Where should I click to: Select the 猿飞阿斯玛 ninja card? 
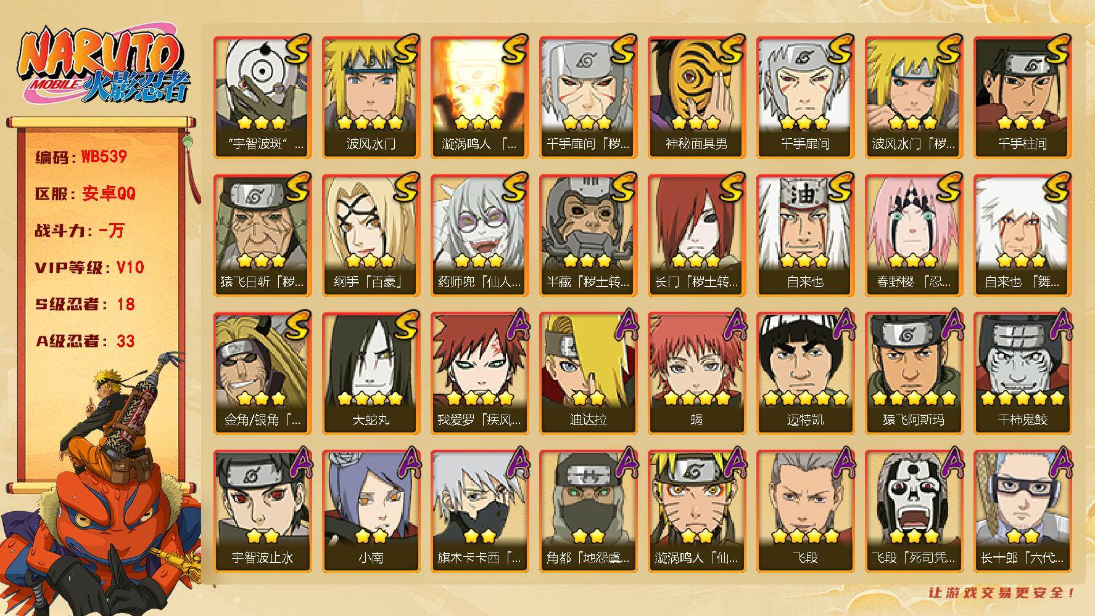pyautogui.click(x=914, y=373)
